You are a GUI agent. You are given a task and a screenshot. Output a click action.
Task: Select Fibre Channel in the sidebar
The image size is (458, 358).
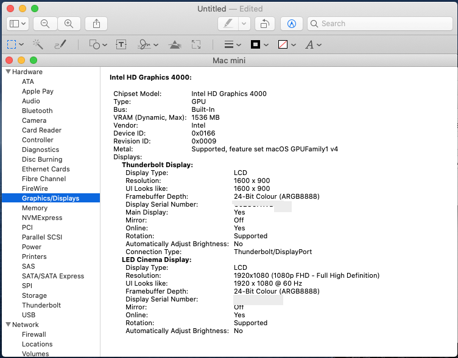[x=44, y=179]
